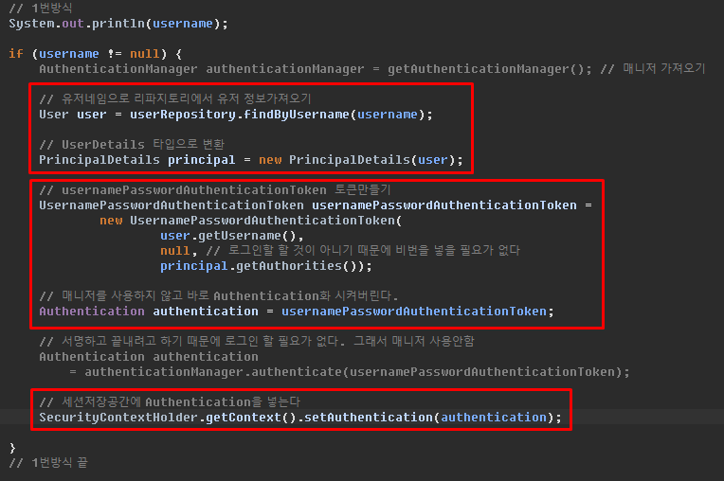Click '// usernamePasswordAuthenticationToken 토큰만들기' comment
Viewport: 724px width, 481px height.
click(x=215, y=190)
